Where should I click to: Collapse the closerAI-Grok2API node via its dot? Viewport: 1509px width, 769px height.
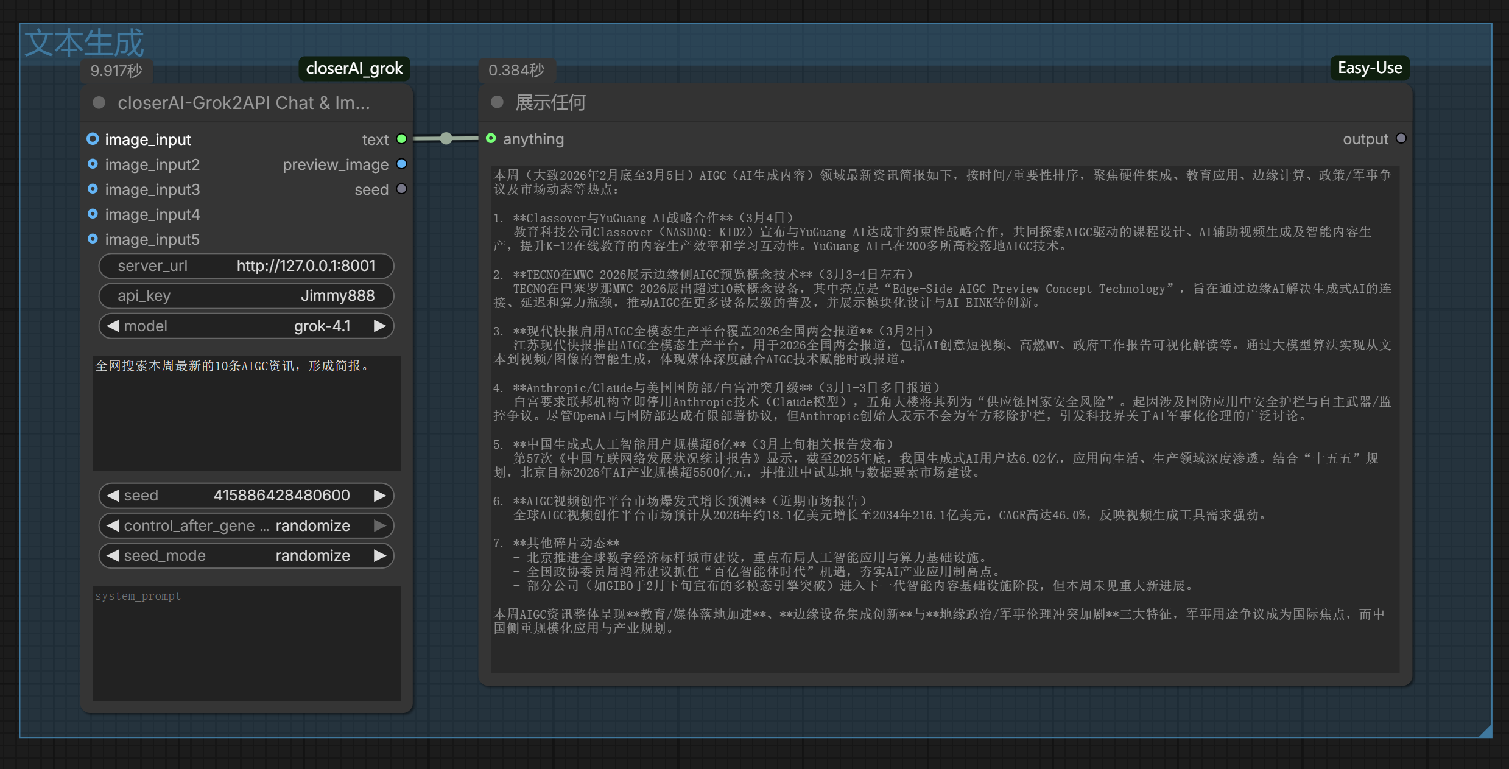click(x=99, y=103)
